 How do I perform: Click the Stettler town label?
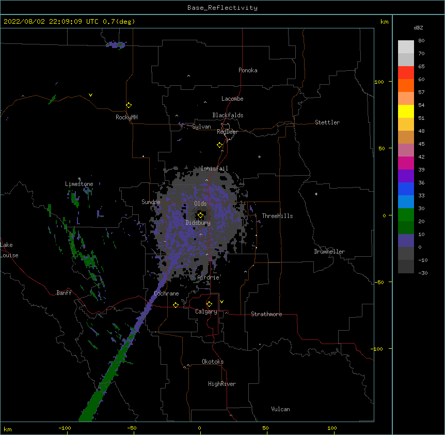pos(327,122)
